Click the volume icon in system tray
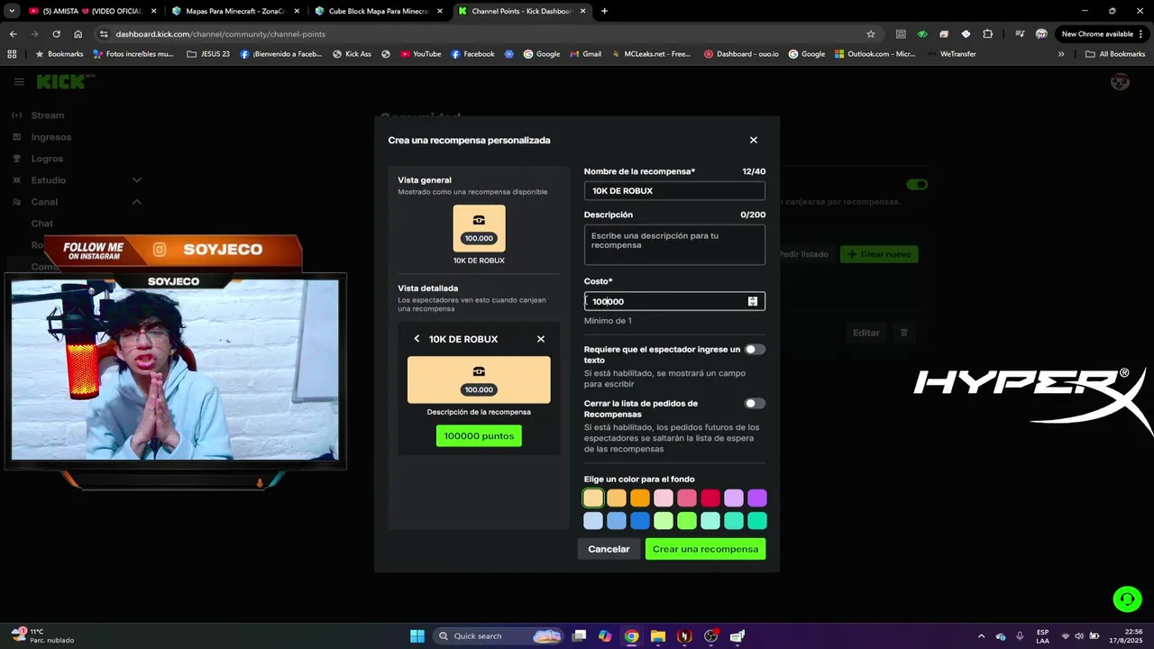1154x649 pixels. pos(1080,636)
